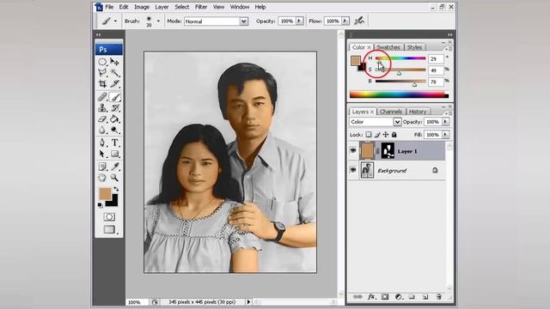Switch to the History tab
This screenshot has width=550, height=309.
click(x=418, y=112)
